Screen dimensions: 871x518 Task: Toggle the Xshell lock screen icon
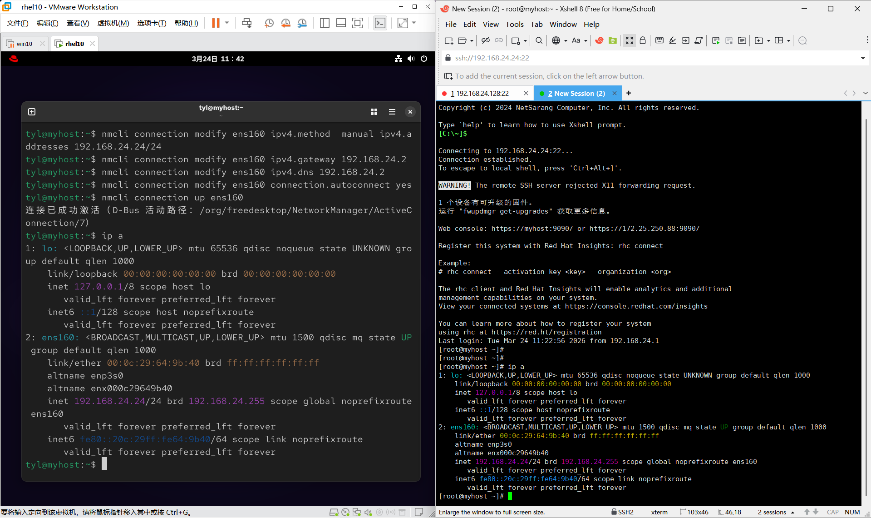tap(643, 40)
